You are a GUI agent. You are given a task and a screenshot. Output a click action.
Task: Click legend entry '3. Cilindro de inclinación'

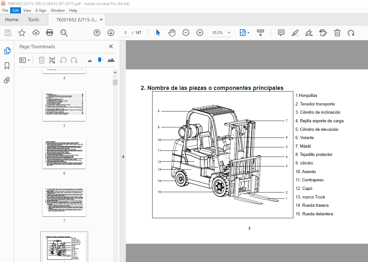point(318,112)
